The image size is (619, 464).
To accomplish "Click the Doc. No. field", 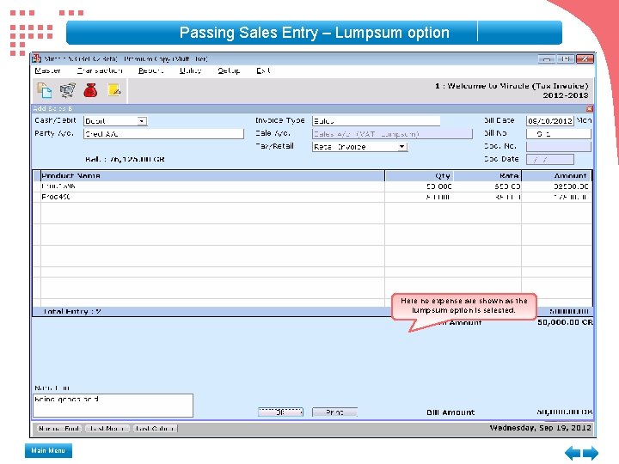I will coord(559,146).
